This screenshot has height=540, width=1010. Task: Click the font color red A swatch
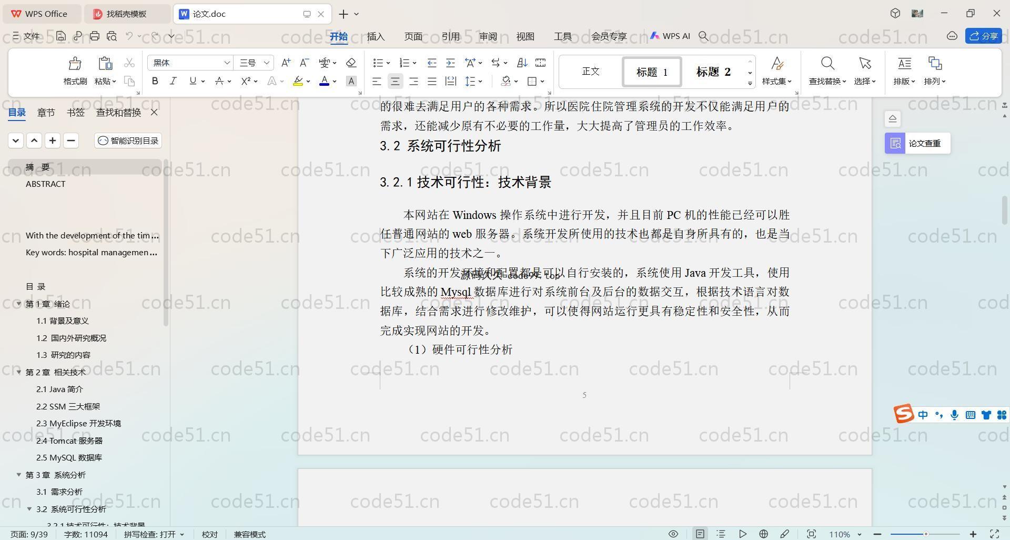(324, 81)
